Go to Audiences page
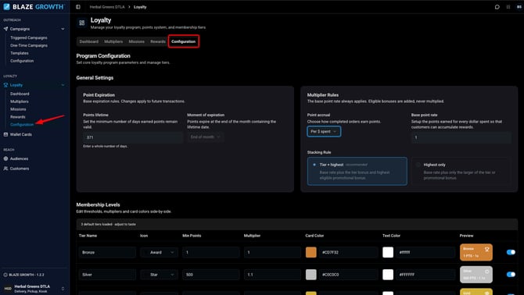The width and height of the screenshot is (524, 295). click(19, 158)
